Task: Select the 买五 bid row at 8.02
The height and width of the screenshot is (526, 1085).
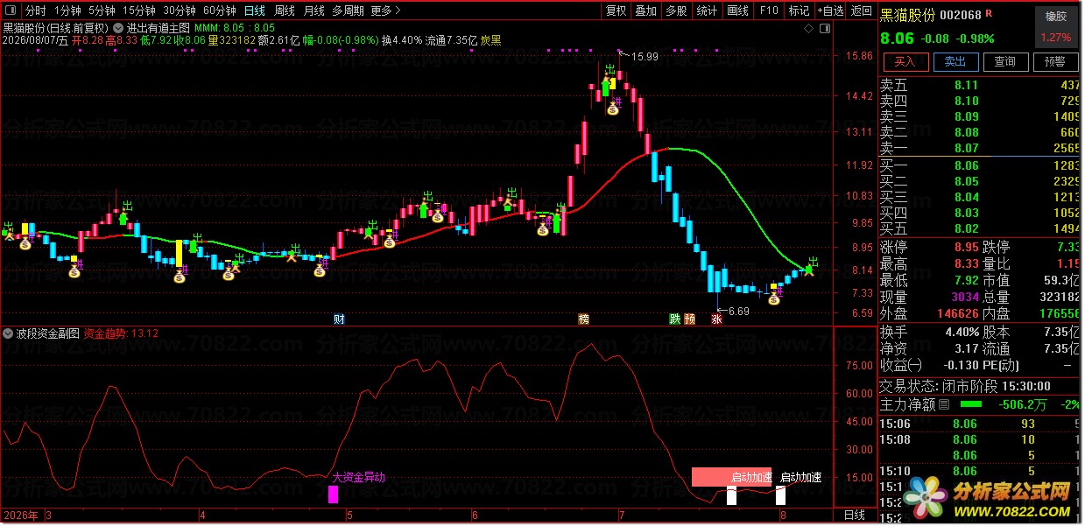Action: (980, 228)
